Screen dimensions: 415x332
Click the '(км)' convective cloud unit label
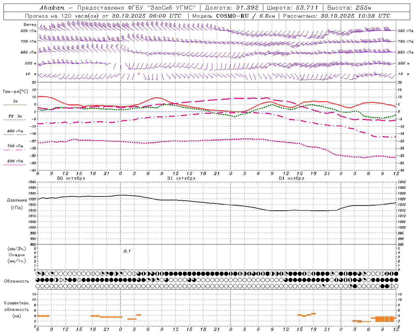(17, 316)
